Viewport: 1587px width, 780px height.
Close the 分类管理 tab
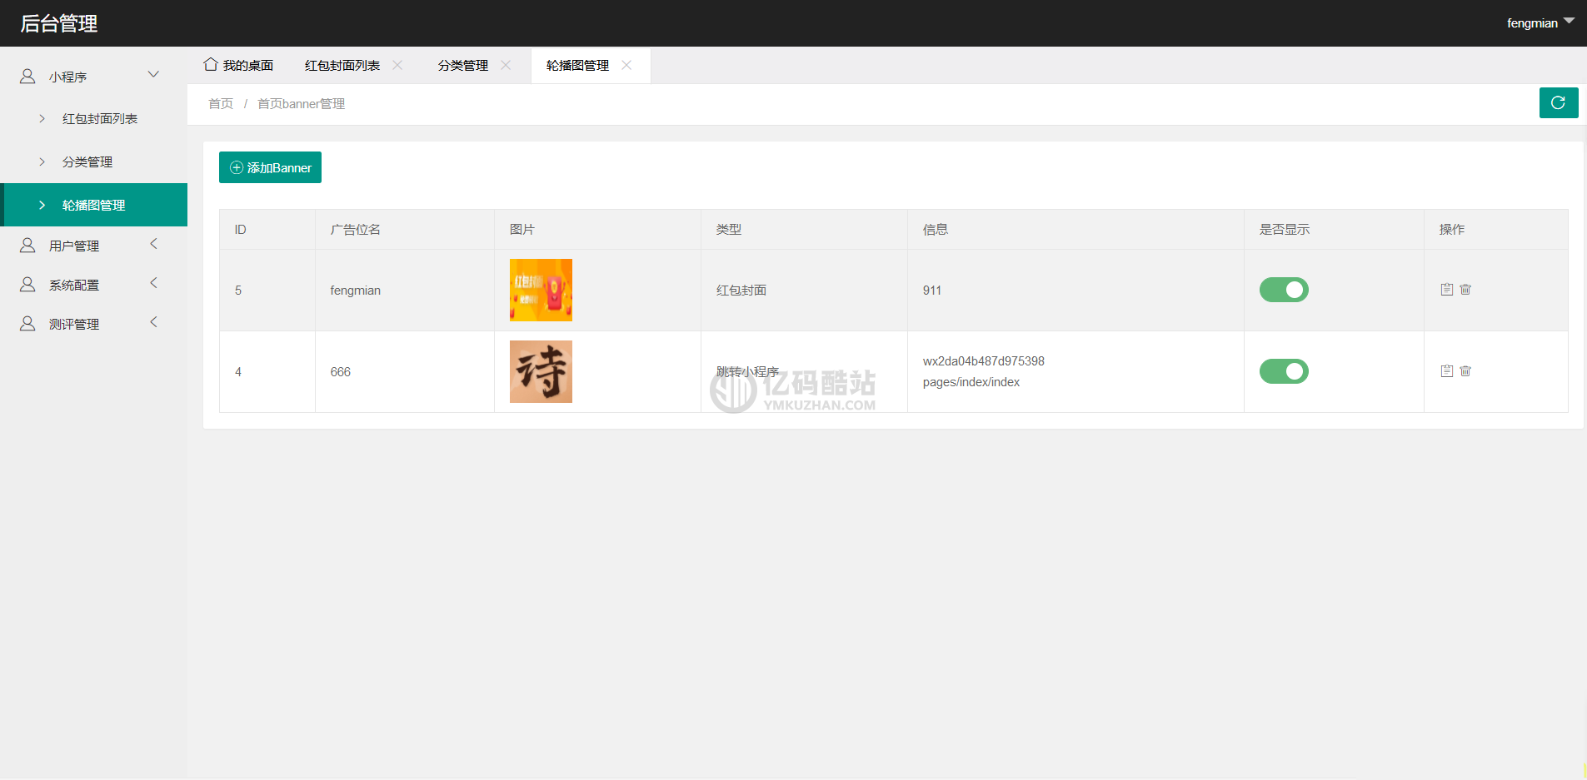506,65
